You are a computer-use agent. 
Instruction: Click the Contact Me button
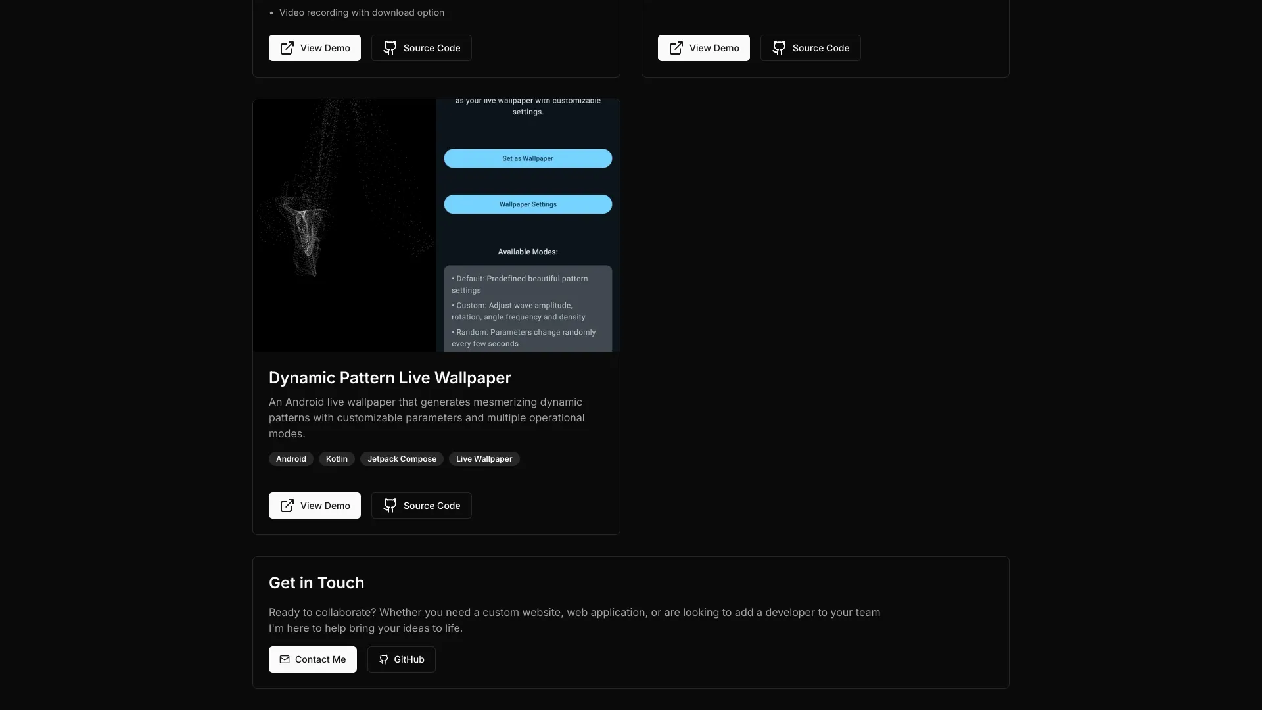click(312, 659)
